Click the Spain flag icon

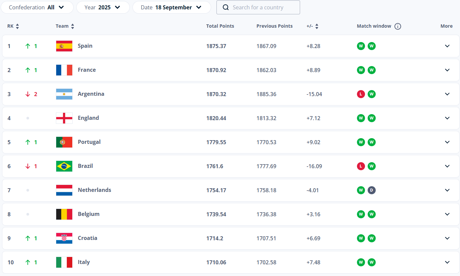(x=64, y=46)
